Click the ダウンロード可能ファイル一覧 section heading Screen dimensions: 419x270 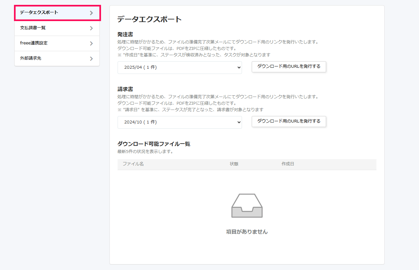click(154, 144)
